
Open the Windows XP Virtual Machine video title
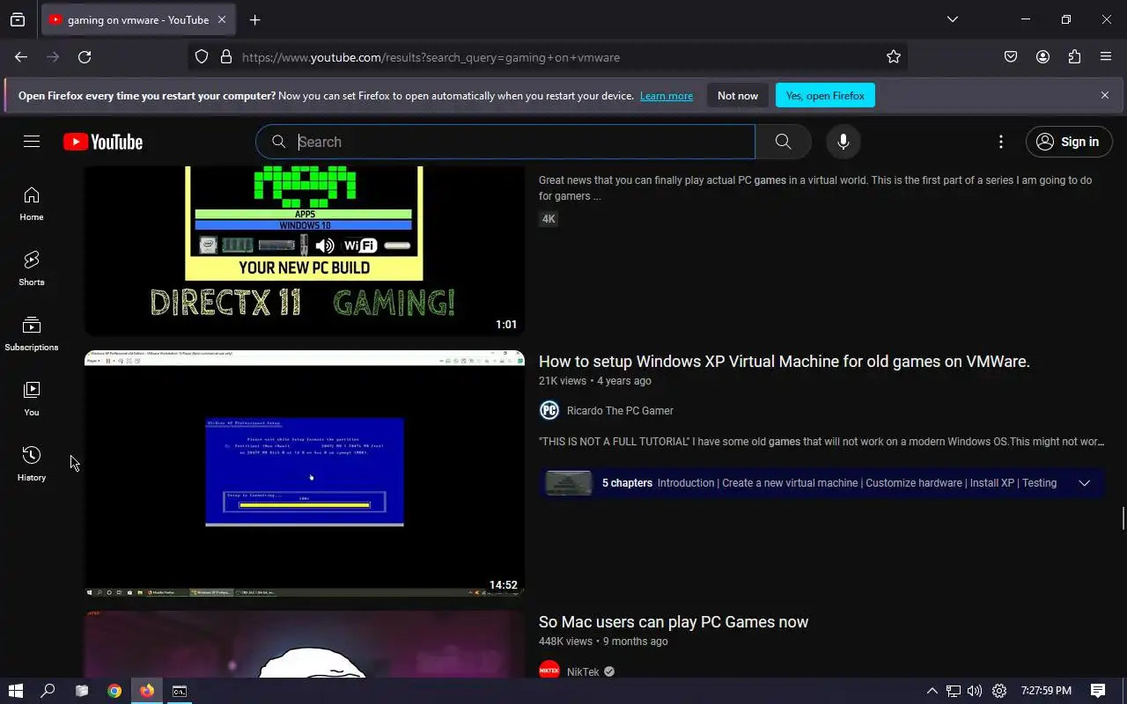(x=784, y=362)
